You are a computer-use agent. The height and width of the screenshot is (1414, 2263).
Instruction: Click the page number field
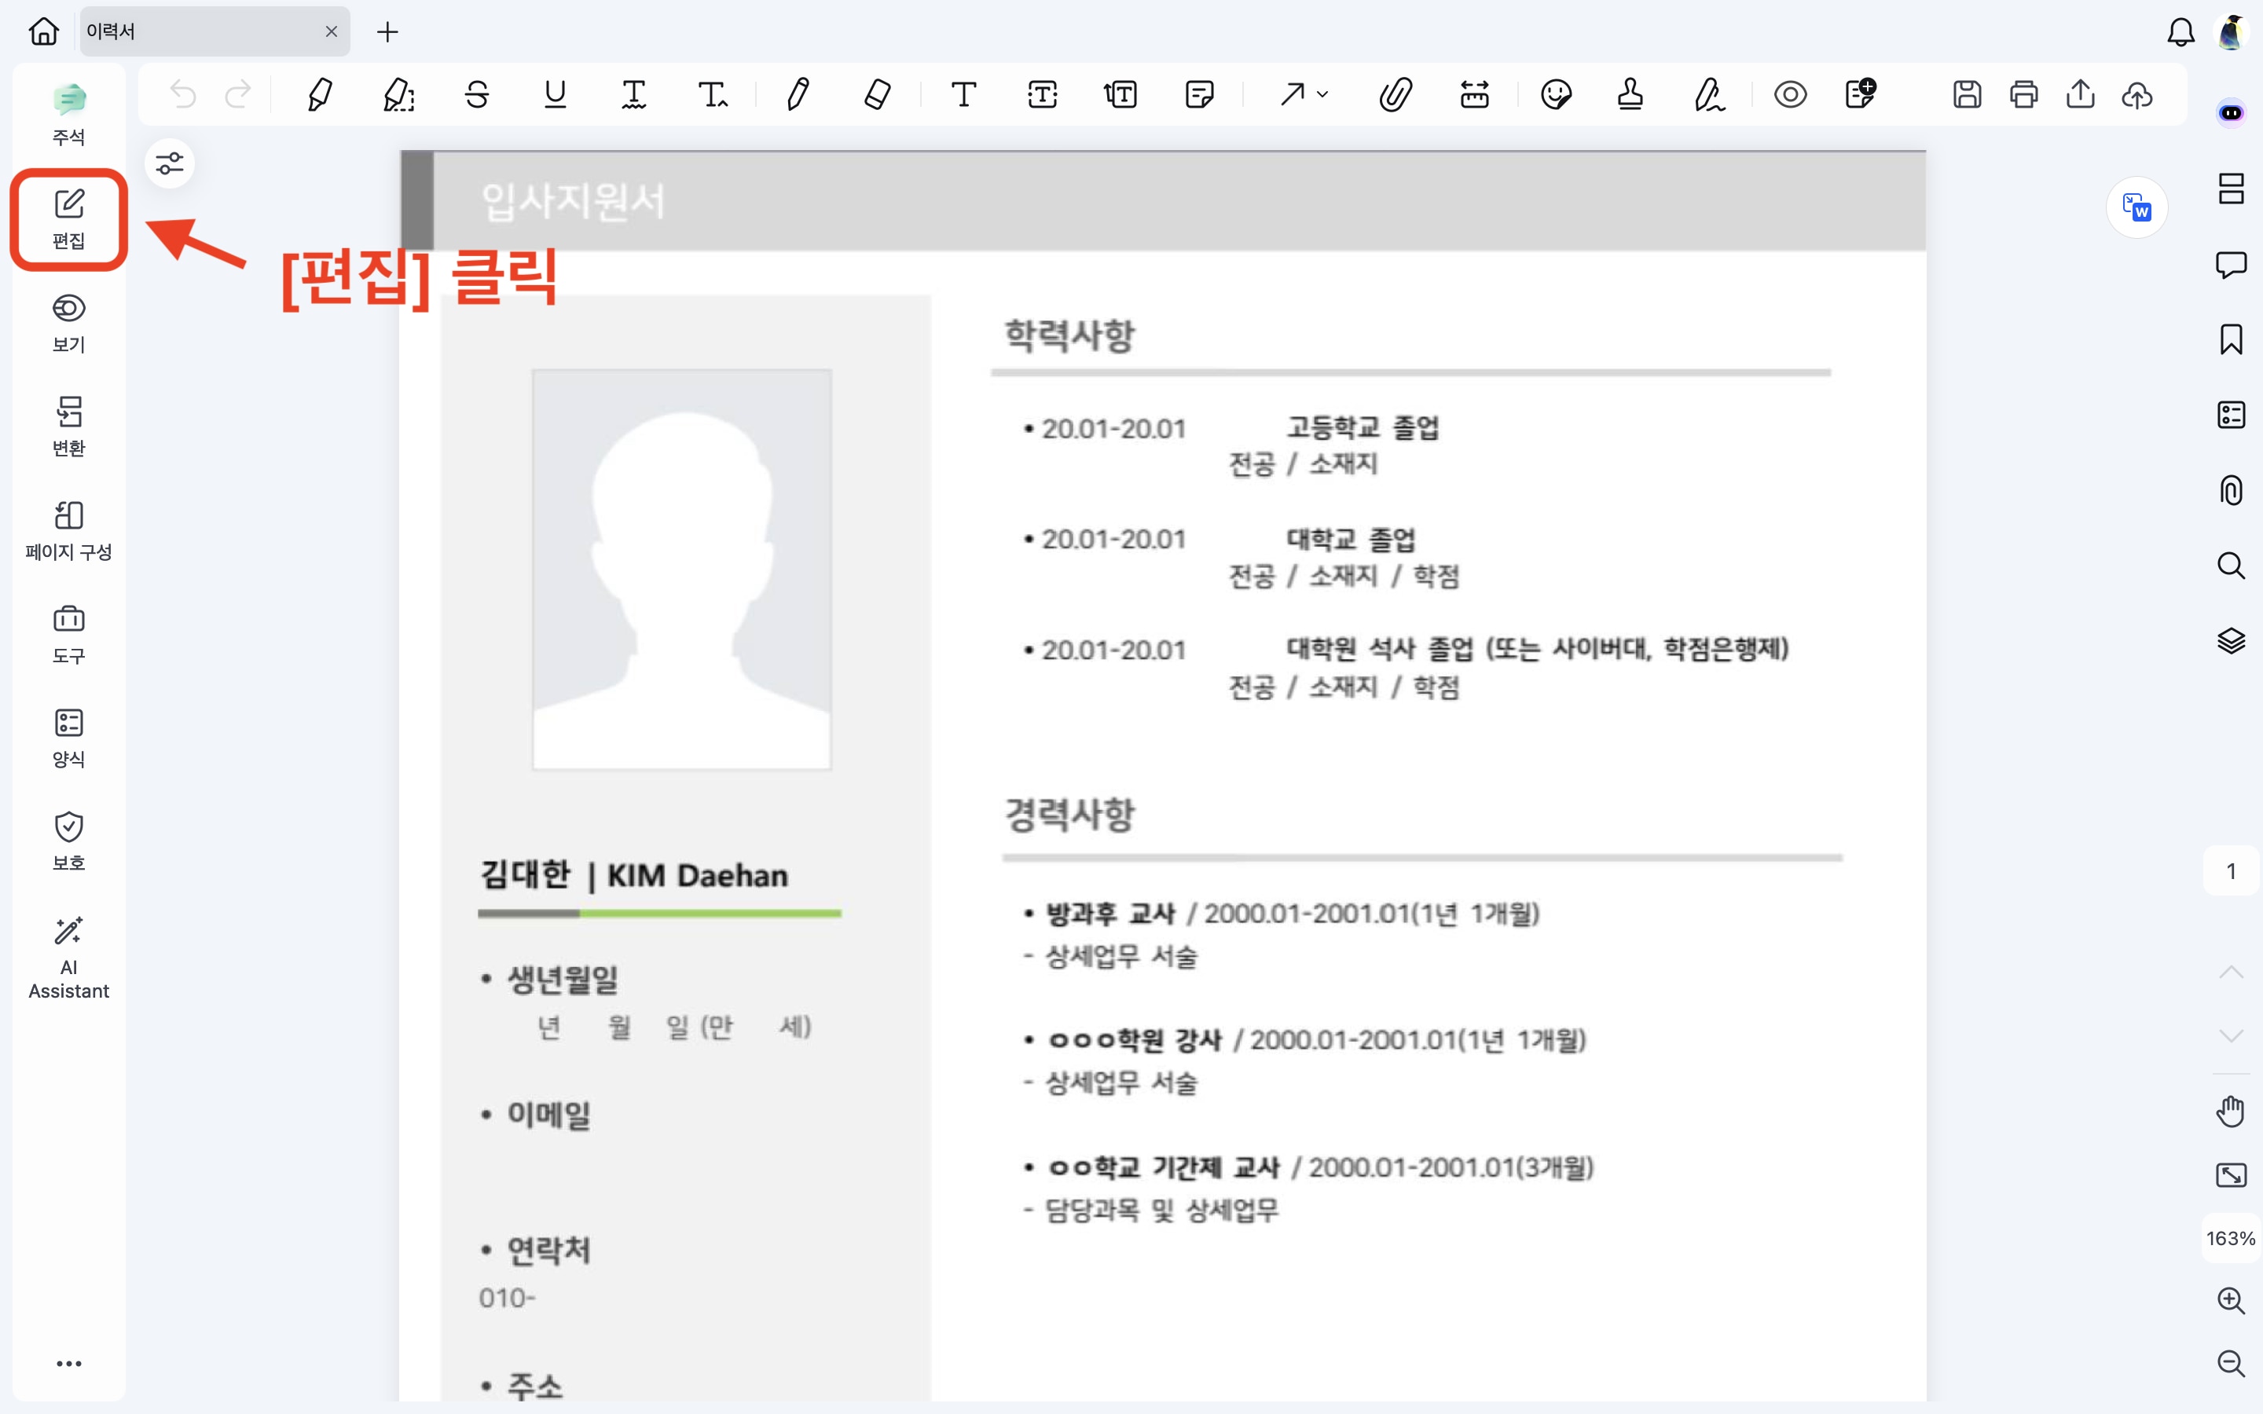click(x=2230, y=872)
